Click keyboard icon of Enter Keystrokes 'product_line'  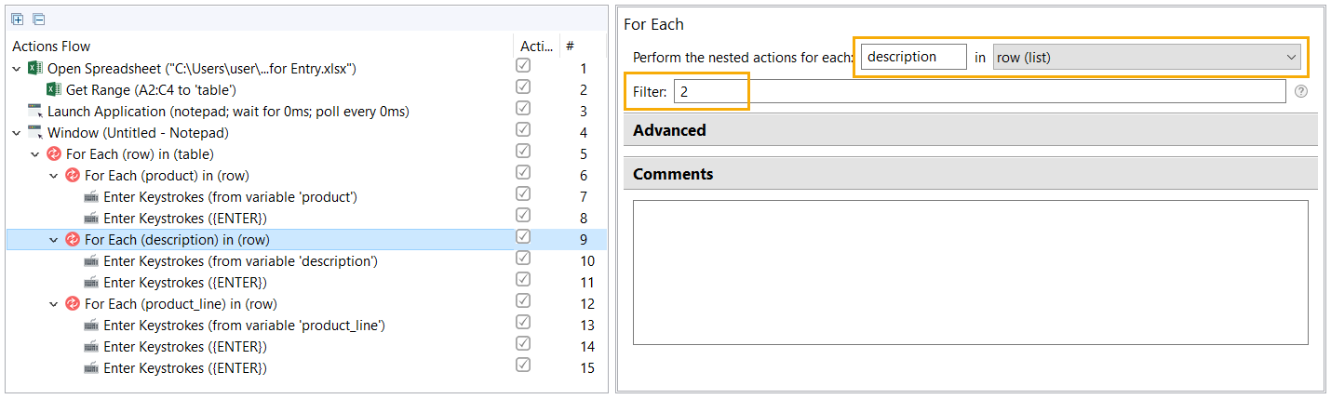coord(91,326)
